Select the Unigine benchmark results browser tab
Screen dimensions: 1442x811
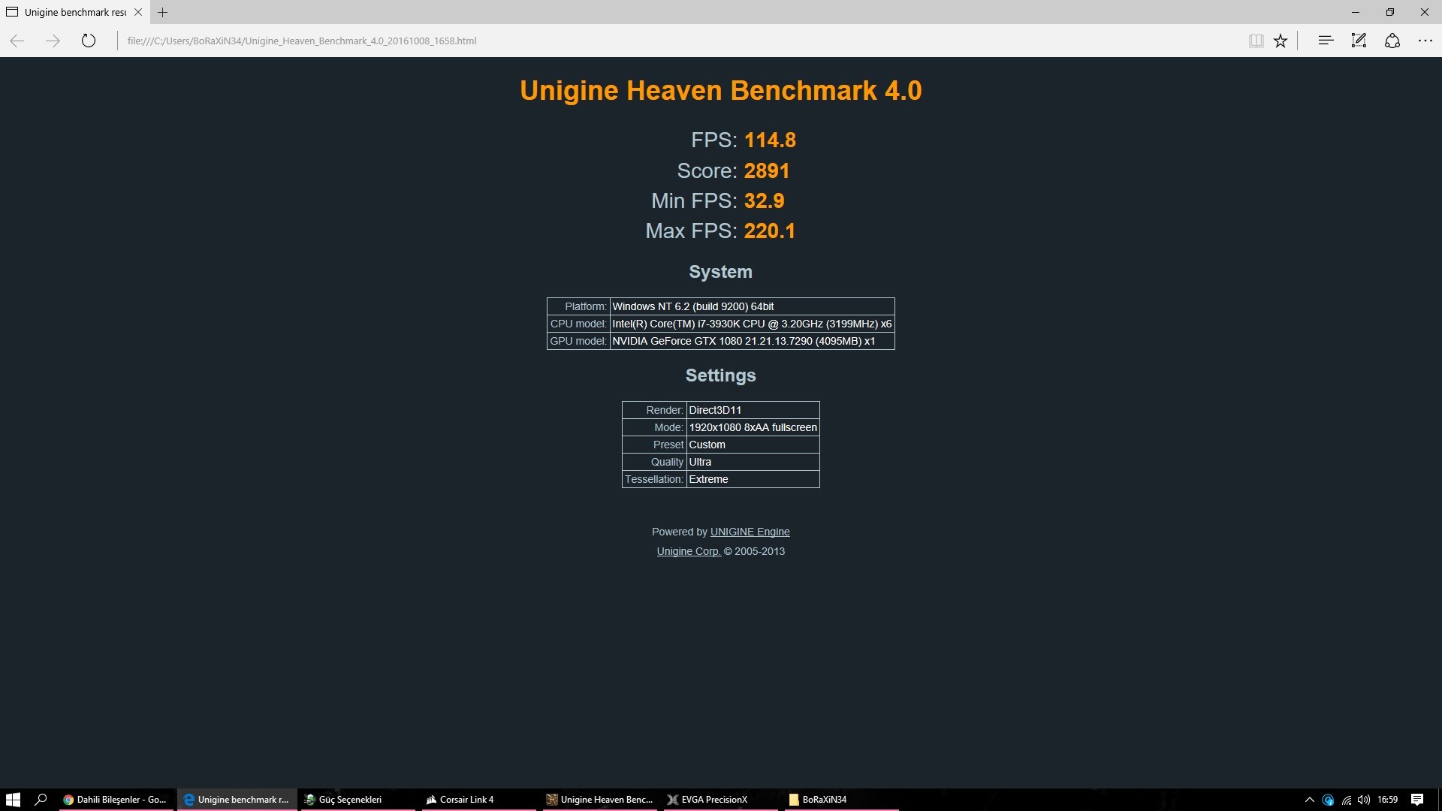click(74, 12)
